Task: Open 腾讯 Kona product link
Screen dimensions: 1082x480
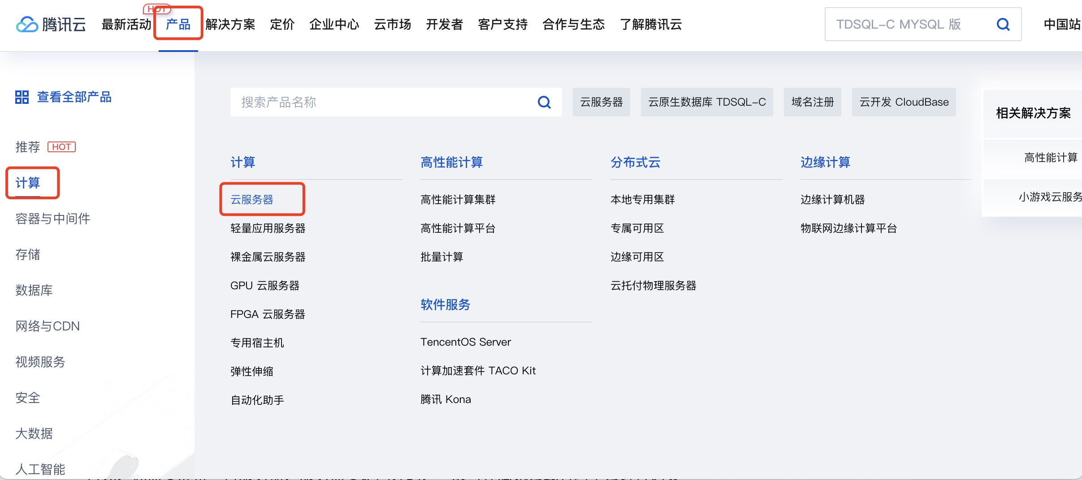Action: (446, 399)
